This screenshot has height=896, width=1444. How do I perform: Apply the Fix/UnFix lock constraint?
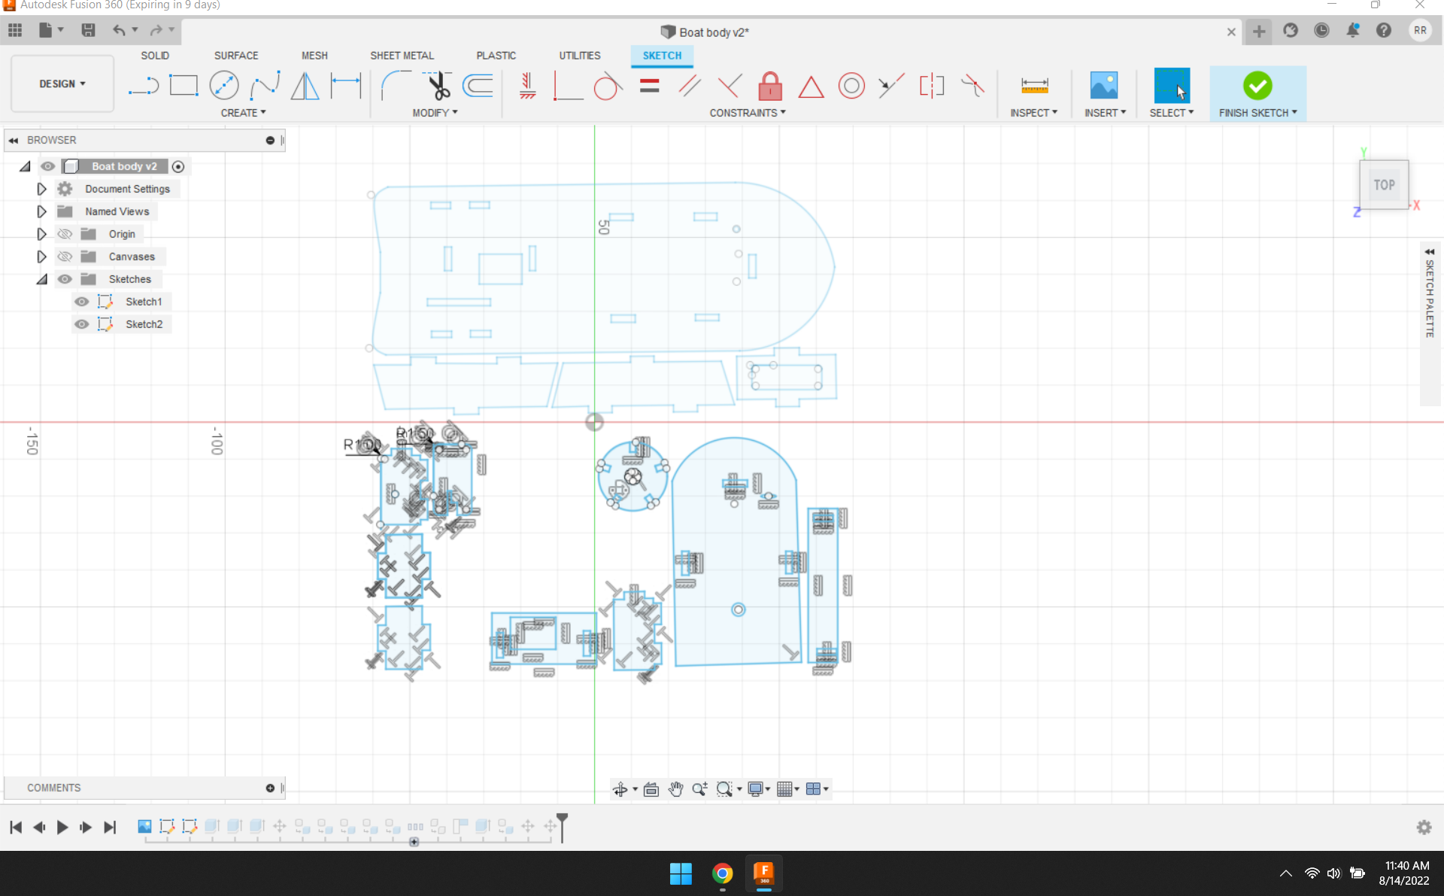coord(770,86)
